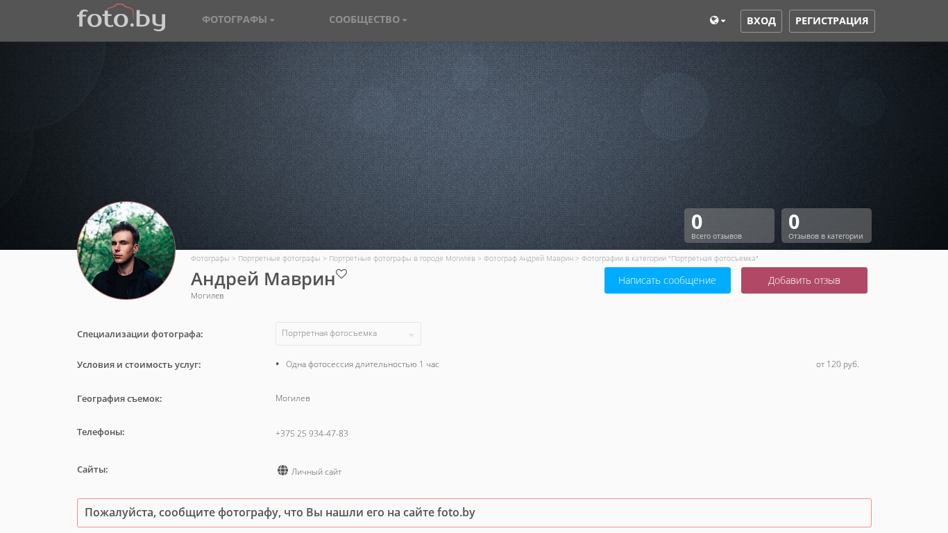Open the globe language selector

coord(717,21)
